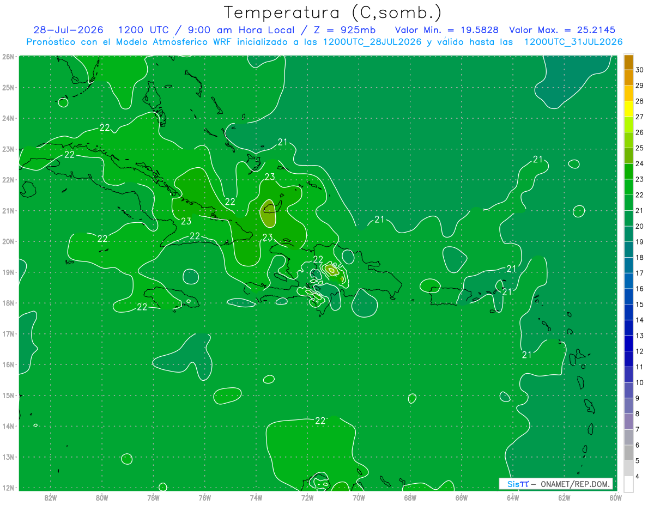This screenshot has height=505, width=654.
Task: Click the 80W longitude axis label
Action: pyautogui.click(x=101, y=497)
